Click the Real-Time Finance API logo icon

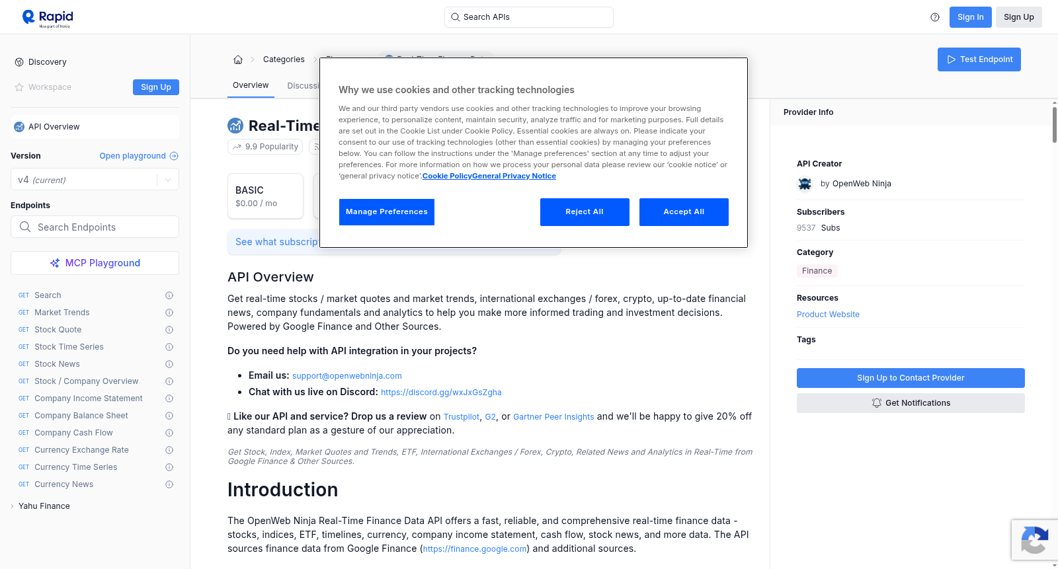[235, 126]
